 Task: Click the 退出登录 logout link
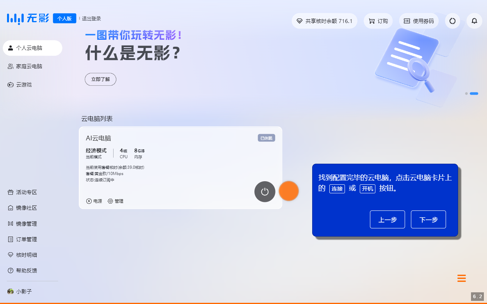click(x=91, y=18)
